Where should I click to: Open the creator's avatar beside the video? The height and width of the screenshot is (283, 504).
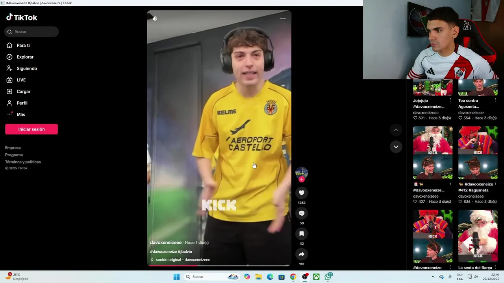(302, 172)
